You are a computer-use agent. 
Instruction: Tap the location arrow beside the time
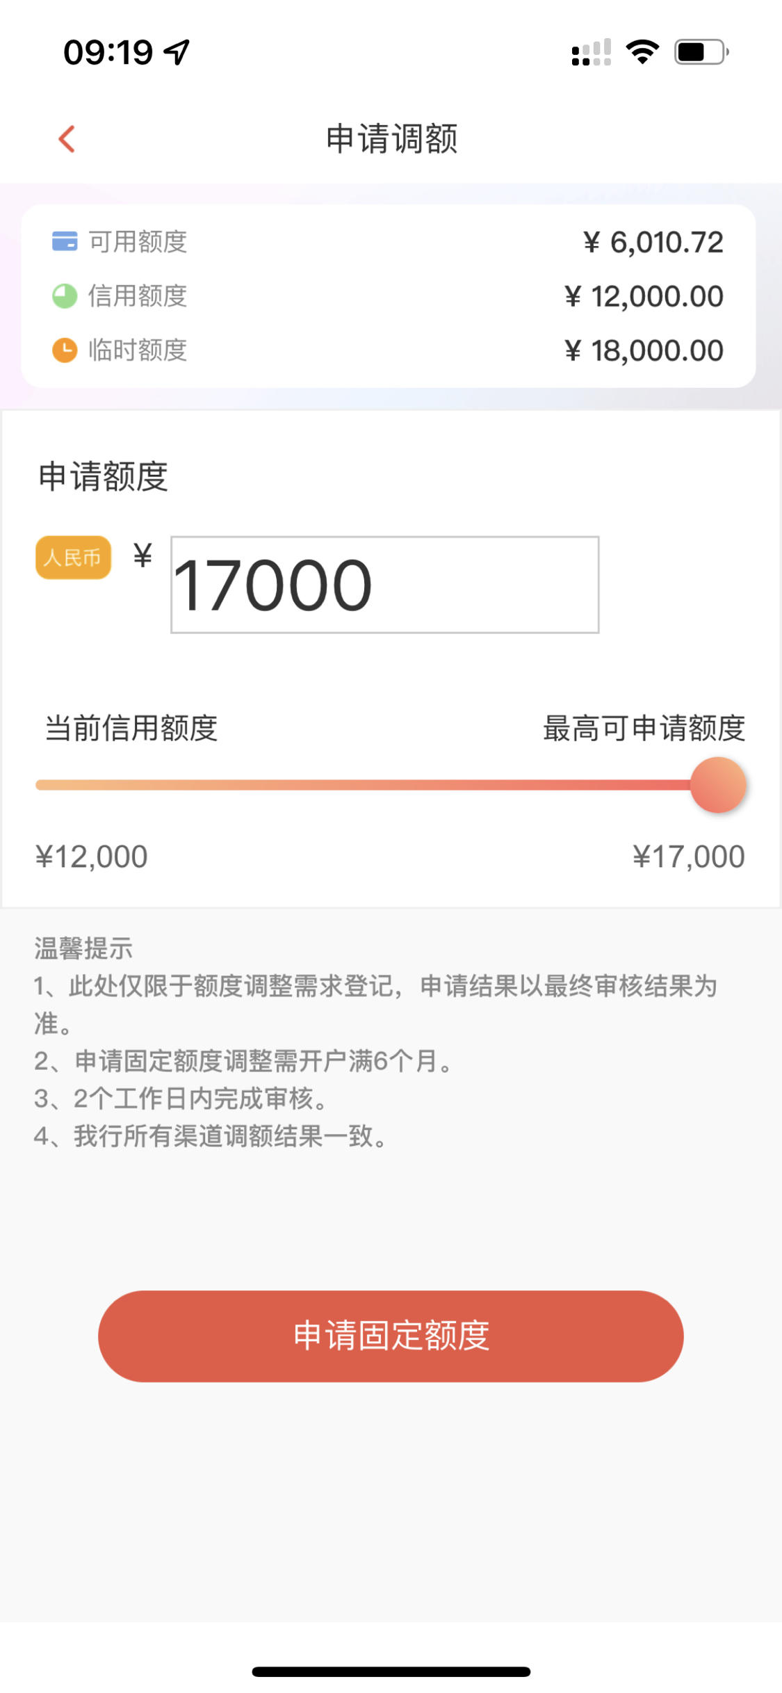pos(177,52)
